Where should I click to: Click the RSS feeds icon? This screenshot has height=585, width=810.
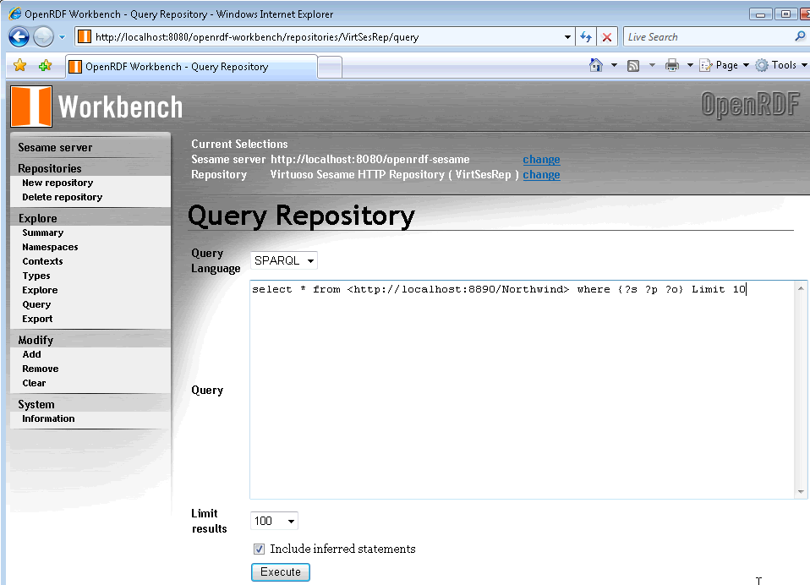632,65
